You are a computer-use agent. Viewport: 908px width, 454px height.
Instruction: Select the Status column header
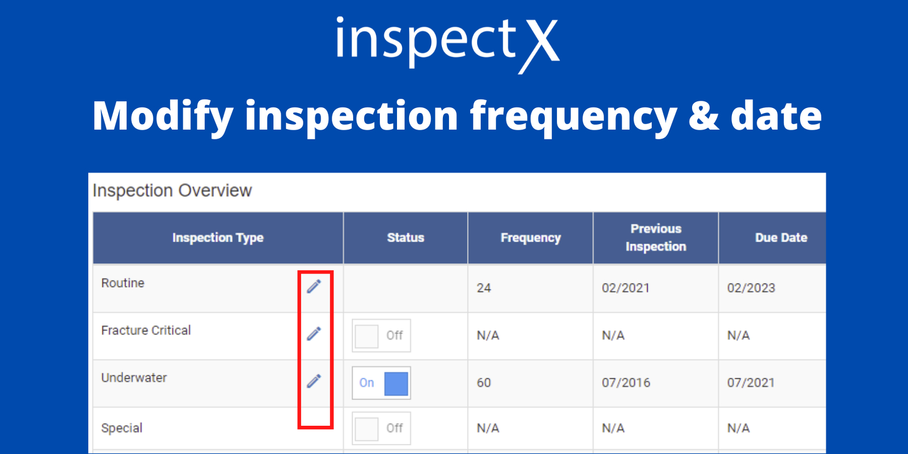(x=405, y=238)
